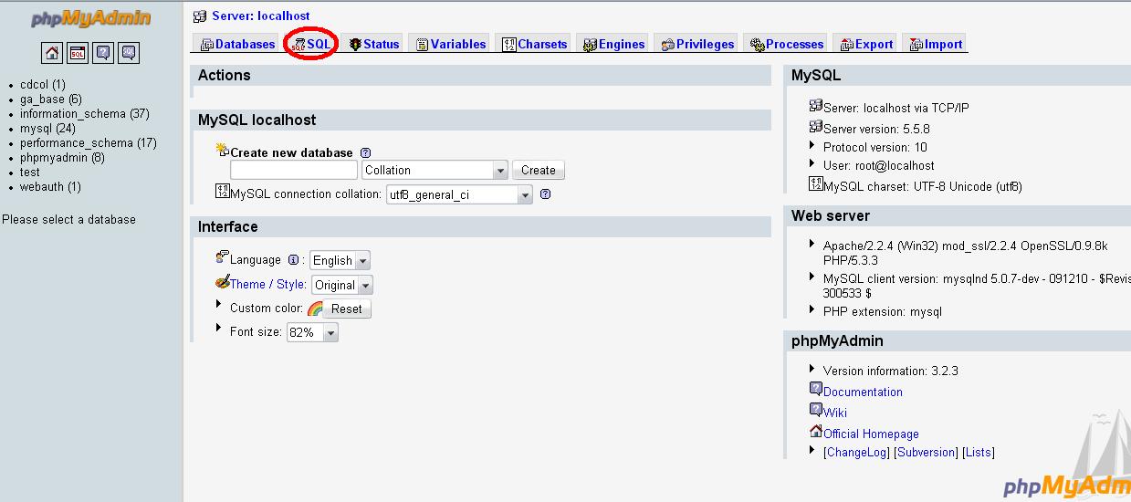The image size is (1131, 502).
Task: Click the help icon beside connection collation dropdown
Action: pyautogui.click(x=546, y=193)
